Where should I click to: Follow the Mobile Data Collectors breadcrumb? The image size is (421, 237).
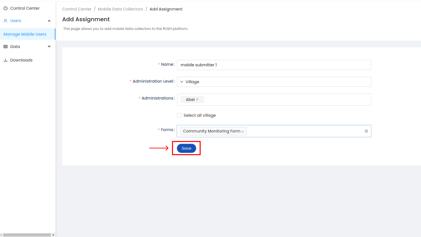click(120, 9)
